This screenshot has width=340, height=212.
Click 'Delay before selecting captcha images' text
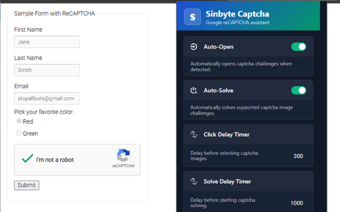point(224,156)
